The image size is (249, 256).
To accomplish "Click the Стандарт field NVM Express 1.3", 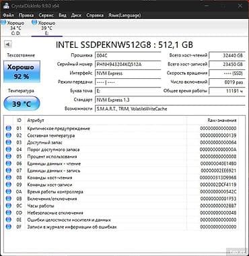I will point(170,100).
